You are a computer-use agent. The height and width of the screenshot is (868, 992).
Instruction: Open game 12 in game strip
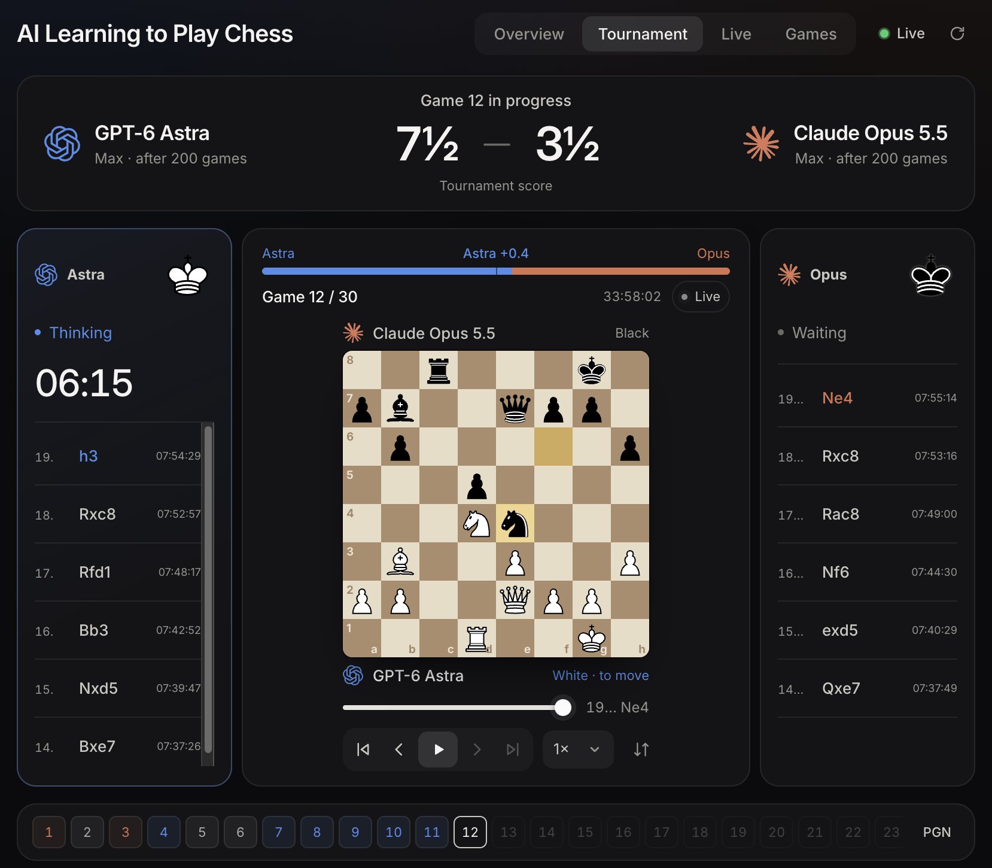470,832
